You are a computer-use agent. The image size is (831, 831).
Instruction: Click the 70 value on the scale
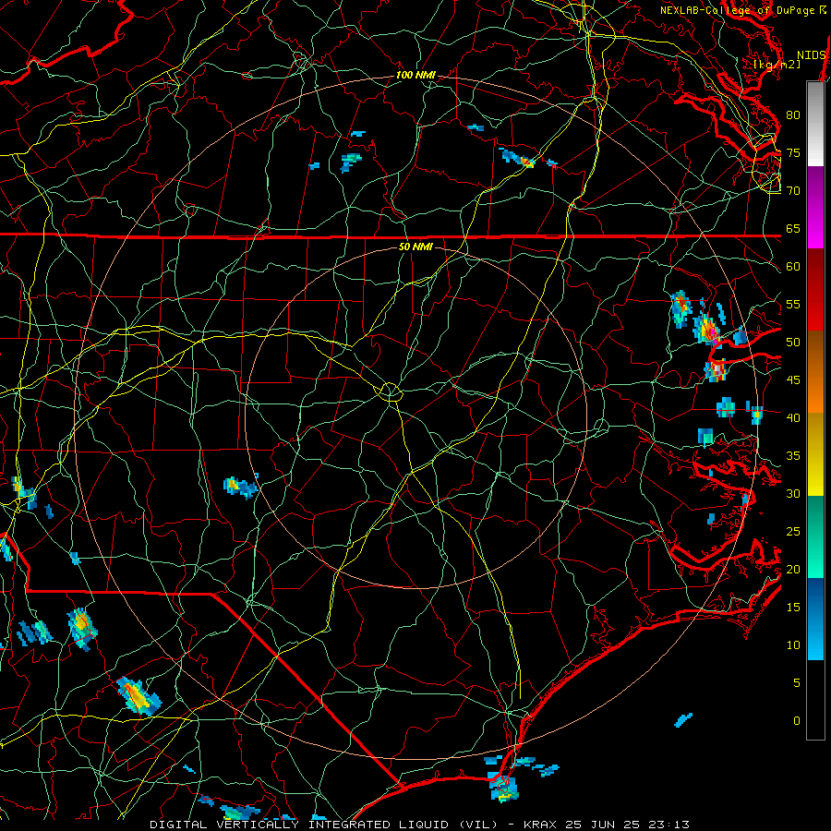click(x=793, y=191)
